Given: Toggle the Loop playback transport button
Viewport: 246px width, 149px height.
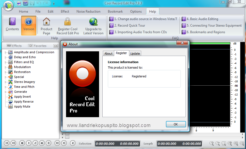Looking at the screenshot, I should pyautogui.click(x=35, y=143).
